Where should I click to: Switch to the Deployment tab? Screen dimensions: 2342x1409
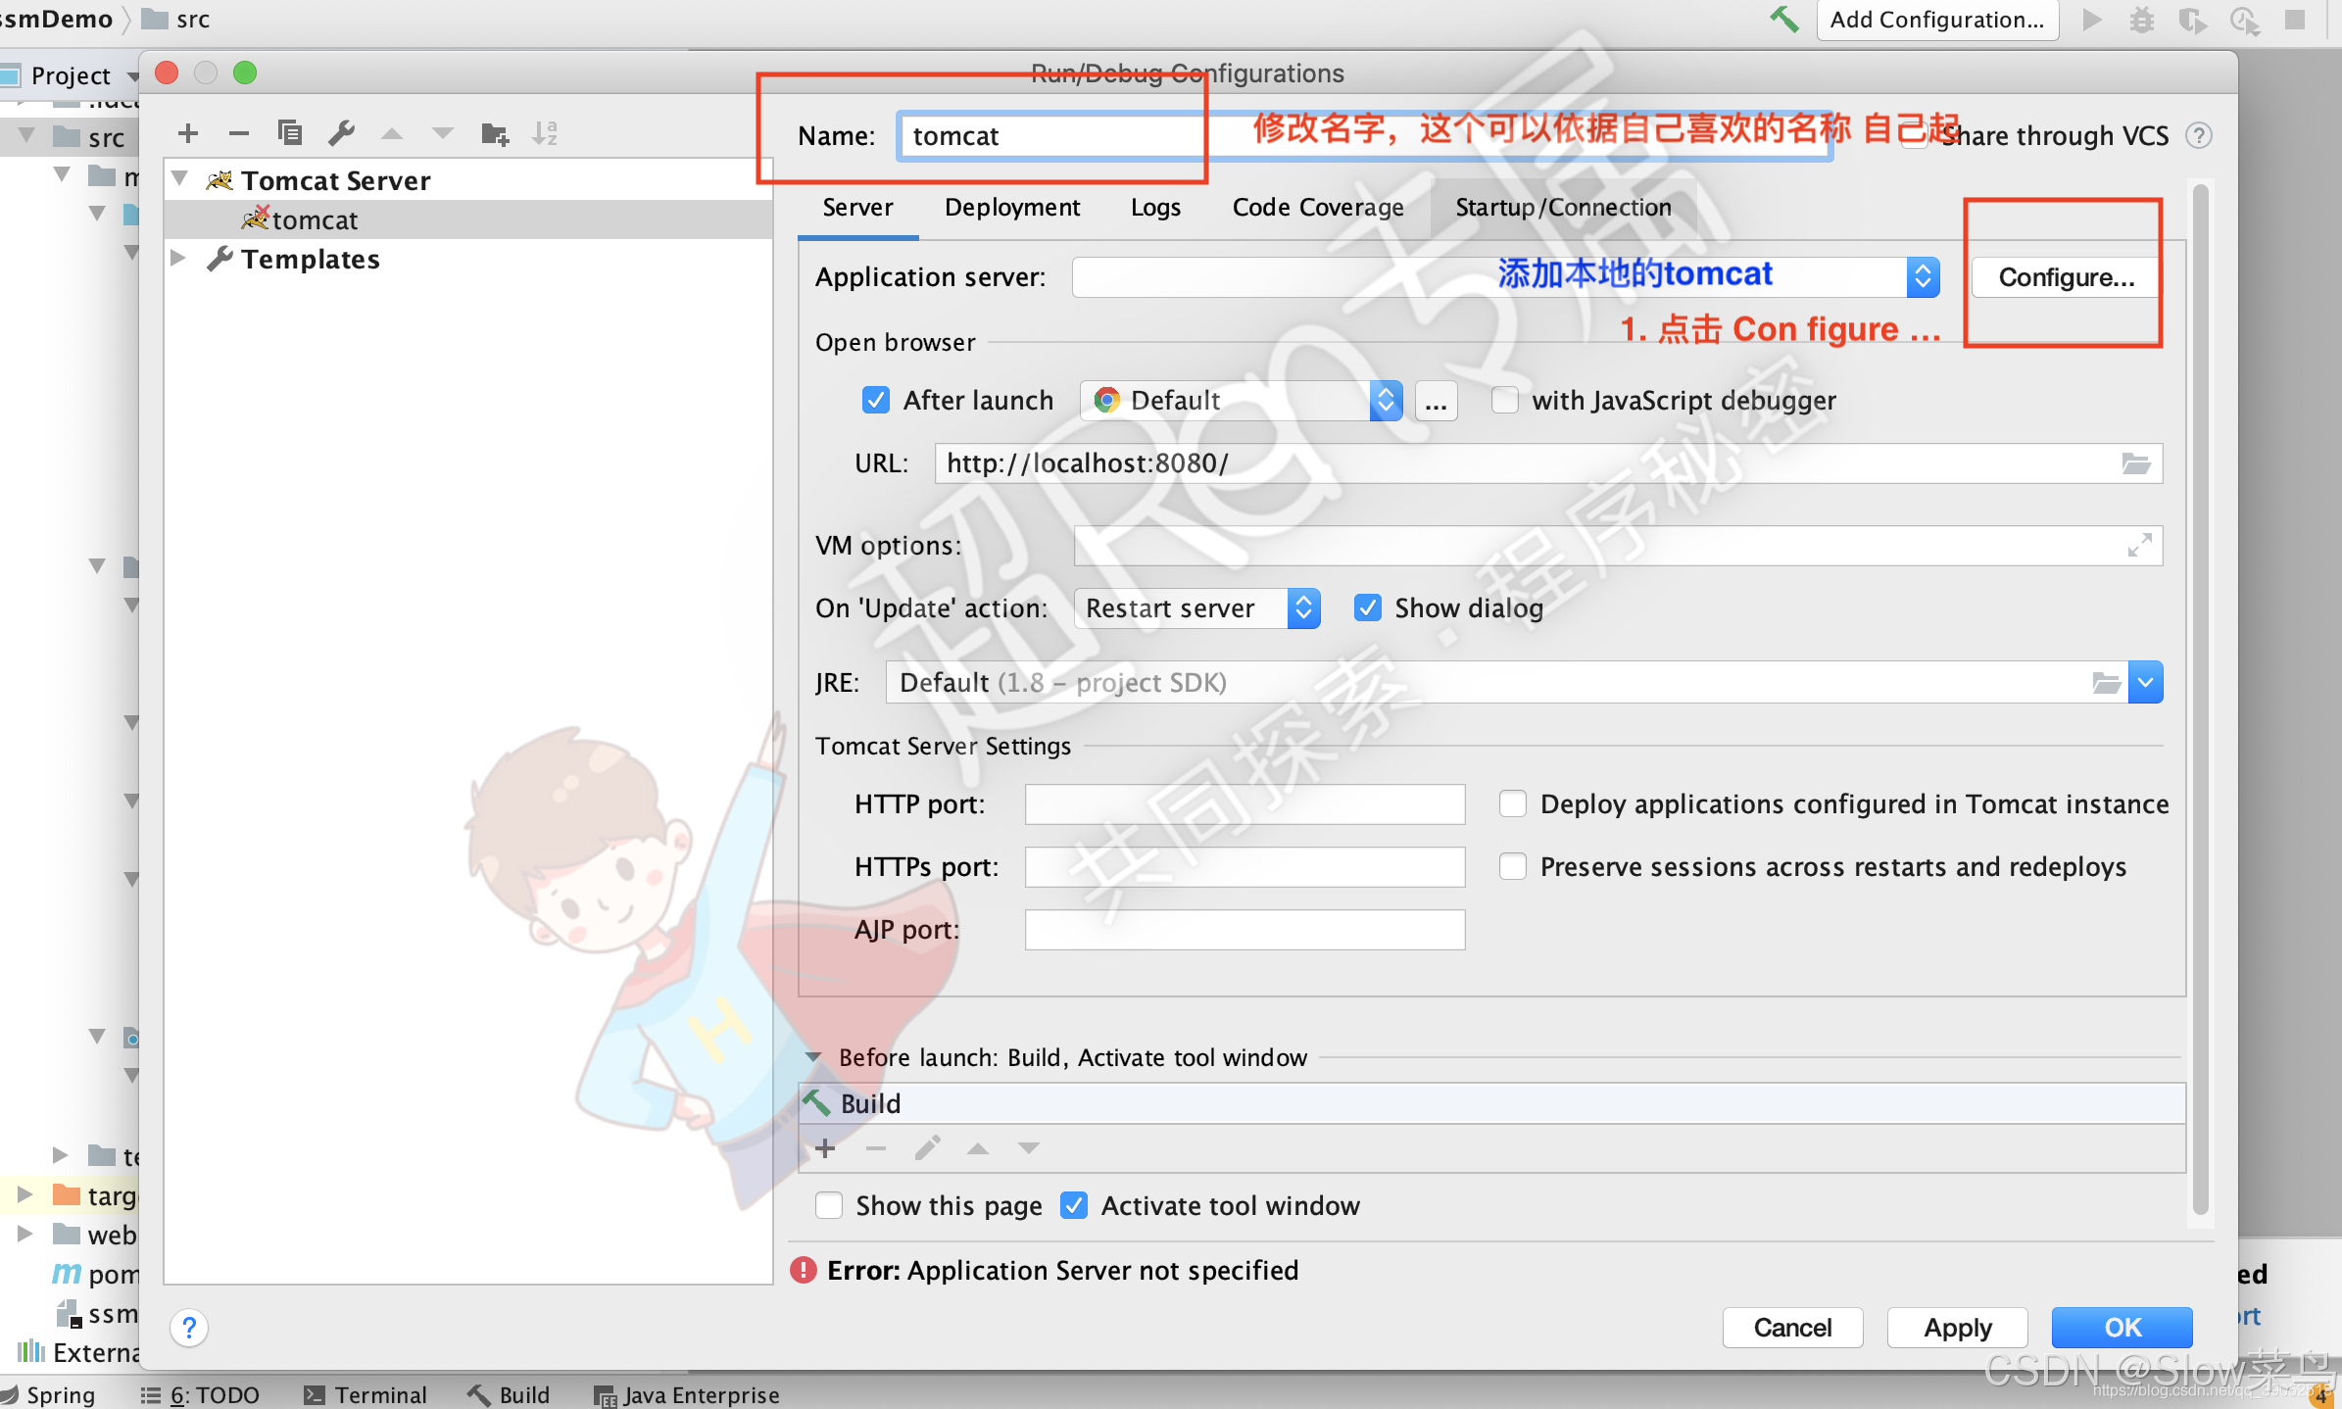coord(1012,208)
